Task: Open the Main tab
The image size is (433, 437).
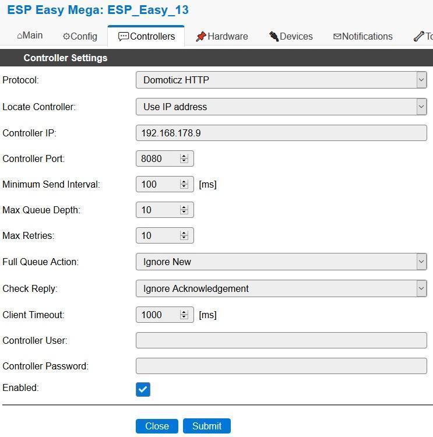Action: coord(30,36)
